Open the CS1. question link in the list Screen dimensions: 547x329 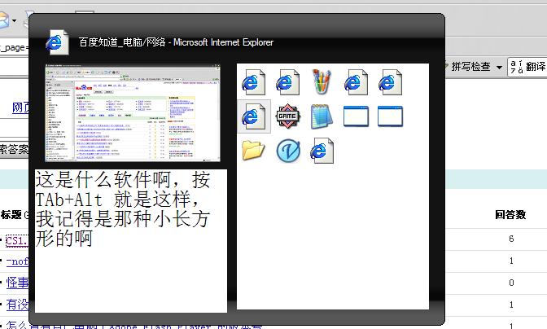17,240
